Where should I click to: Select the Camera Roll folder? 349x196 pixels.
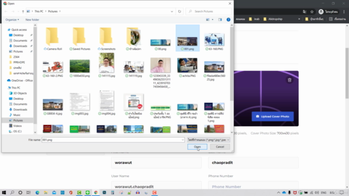53,39
